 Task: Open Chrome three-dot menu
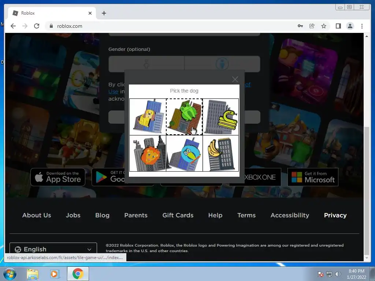tap(362, 26)
